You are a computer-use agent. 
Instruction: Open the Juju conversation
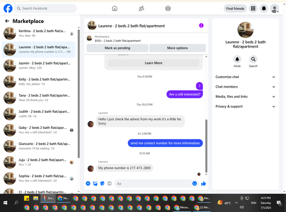(x=39, y=162)
